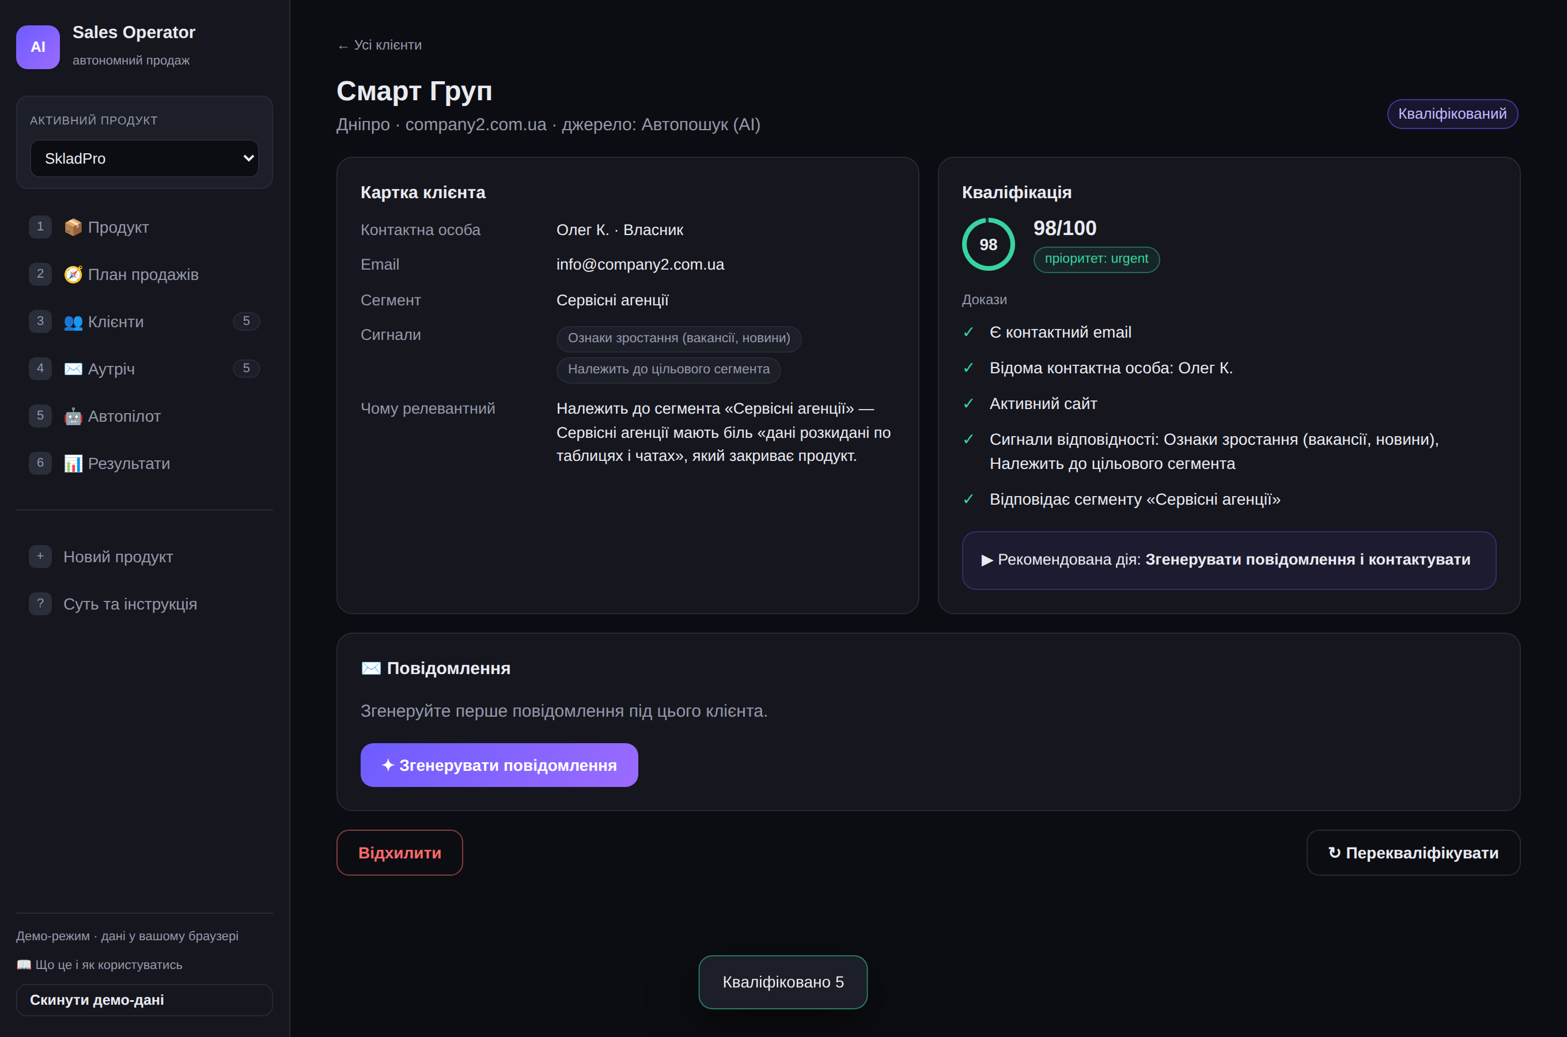Click the plus icon for Новий продукт
Image resolution: width=1567 pixels, height=1037 pixels.
(x=40, y=556)
